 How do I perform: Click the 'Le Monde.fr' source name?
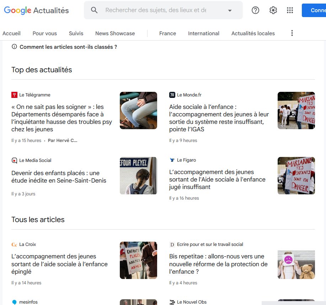point(189,95)
